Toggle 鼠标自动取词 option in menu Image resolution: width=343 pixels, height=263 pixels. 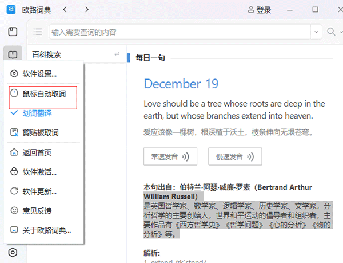pos(43,93)
